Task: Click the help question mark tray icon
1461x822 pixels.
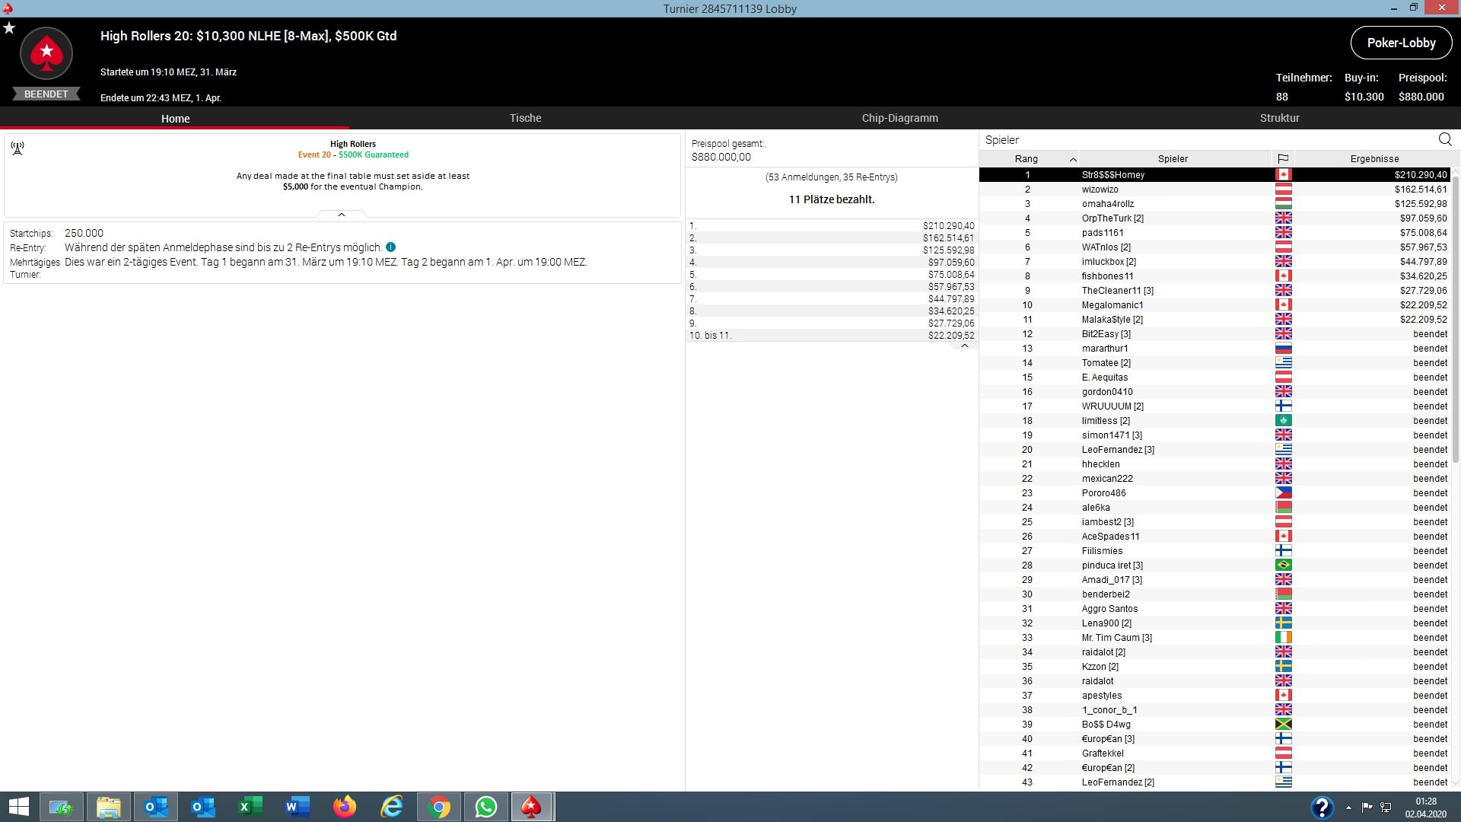Action: pos(1322,808)
